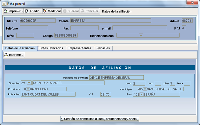Open the Servicios tab
Image resolution: width=200 pixels, height=125 pixels.
point(103,48)
